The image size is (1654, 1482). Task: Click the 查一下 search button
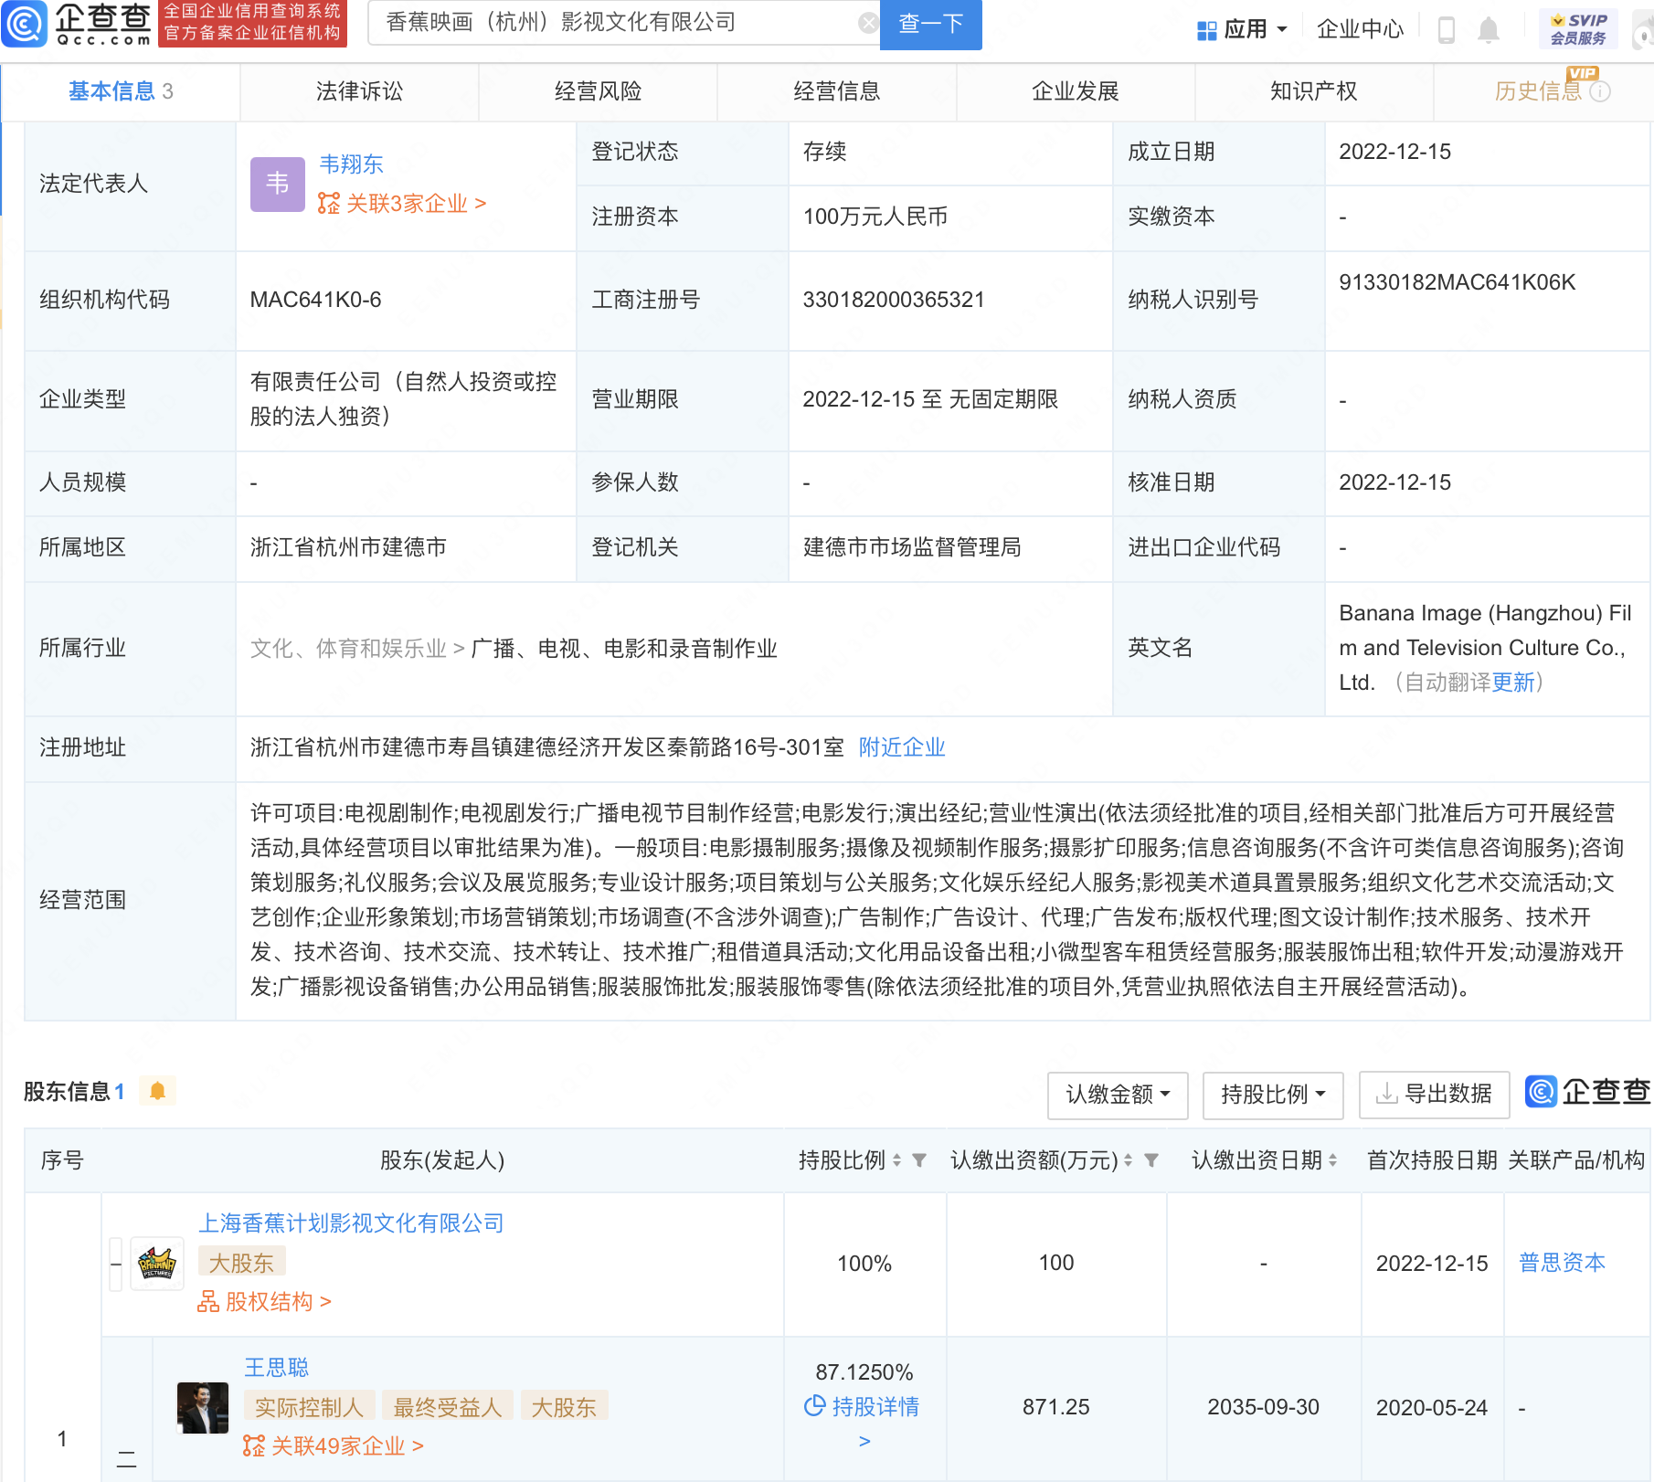[930, 25]
